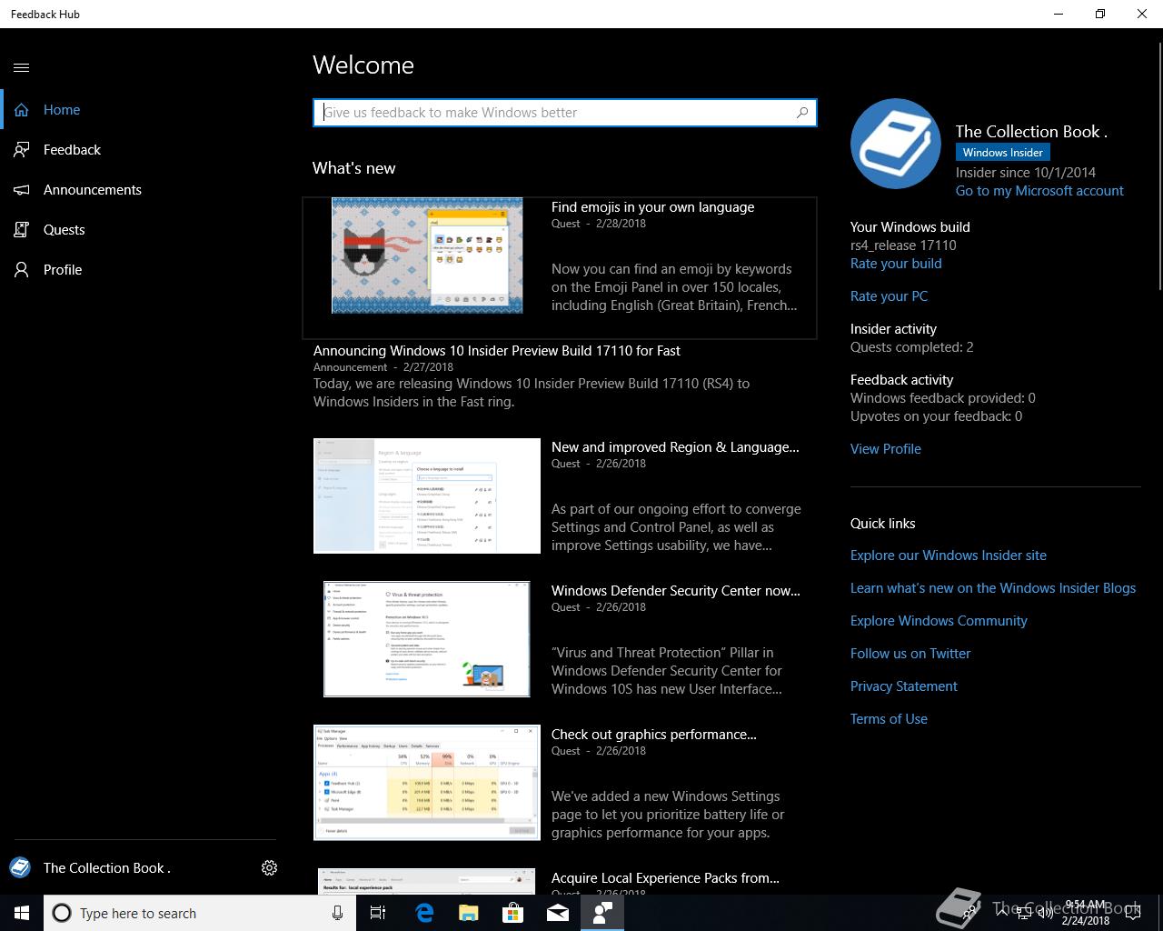Viewport: 1163px width, 931px height.
Task: Click The Collection Book avatar in sidebar footer
Action: 20,868
